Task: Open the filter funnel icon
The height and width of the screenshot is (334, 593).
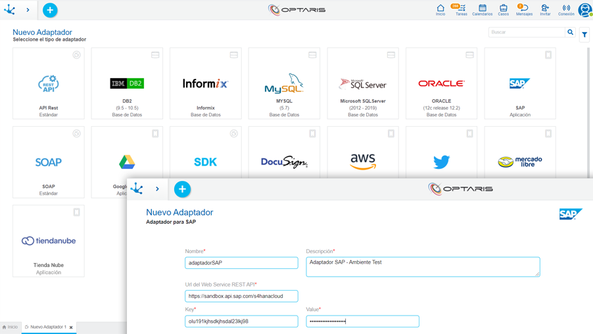Action: 584,35
